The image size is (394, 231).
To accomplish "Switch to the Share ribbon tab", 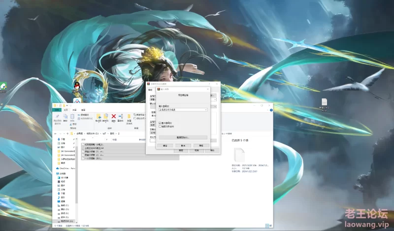I will pos(74,110).
